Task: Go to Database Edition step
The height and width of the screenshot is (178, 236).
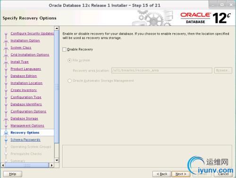Action: click(x=24, y=76)
